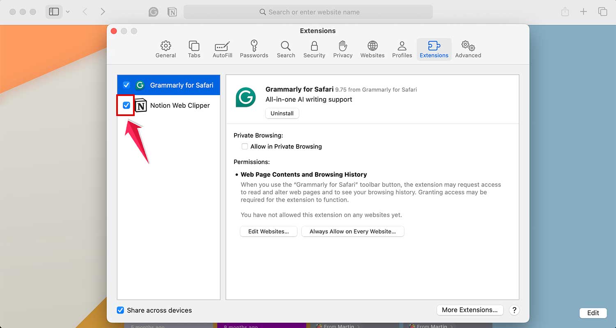Open the Websites settings pane
The width and height of the screenshot is (616, 328).
coord(372,49)
